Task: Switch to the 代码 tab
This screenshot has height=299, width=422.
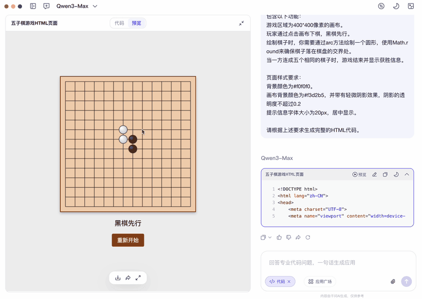Action: click(119, 23)
